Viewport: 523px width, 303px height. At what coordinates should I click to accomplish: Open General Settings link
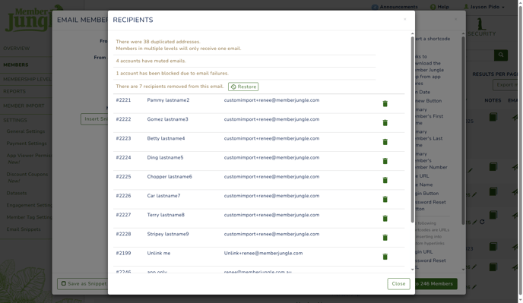[26, 131]
